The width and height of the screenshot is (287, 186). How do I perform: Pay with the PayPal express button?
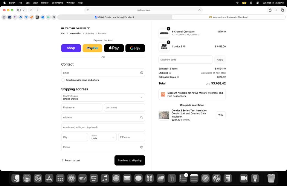click(92, 48)
